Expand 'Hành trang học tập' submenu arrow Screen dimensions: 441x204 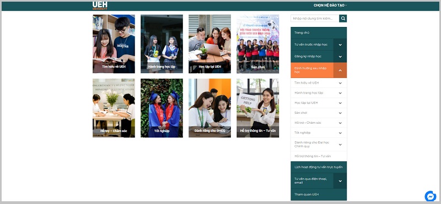(340, 93)
